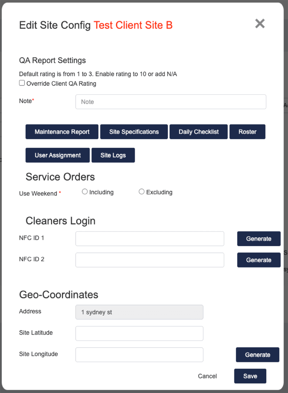Select the Excluding weekend radio option
This screenshot has width=288, height=393.
click(141, 192)
